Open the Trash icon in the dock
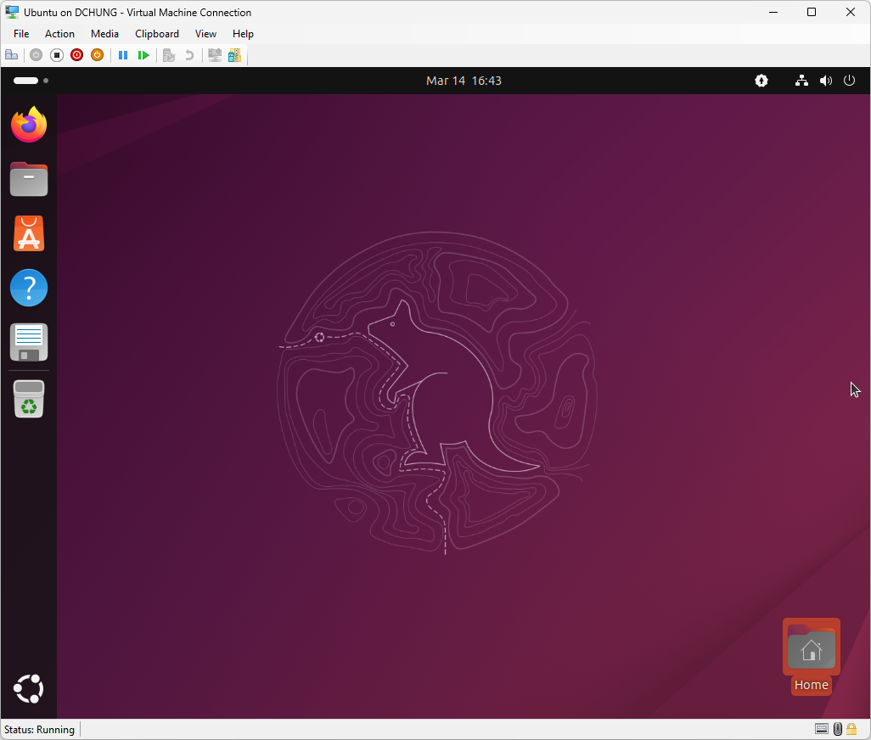Screen dimensions: 871x740 click(29, 399)
